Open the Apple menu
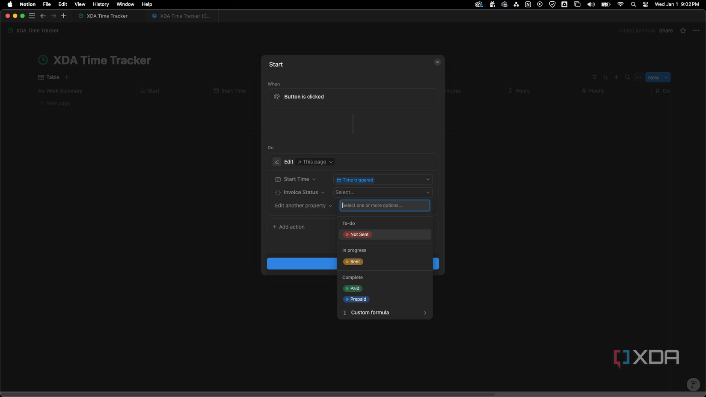 (x=10, y=4)
